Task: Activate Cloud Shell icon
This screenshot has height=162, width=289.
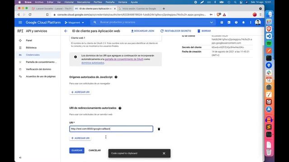Action: 229,22
